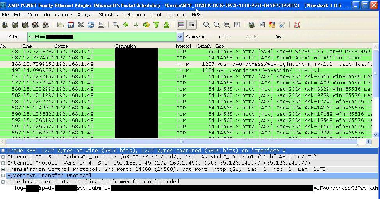Click packet list scrollbar down arrow
Viewport: 380px width, 199px height.
(375, 135)
